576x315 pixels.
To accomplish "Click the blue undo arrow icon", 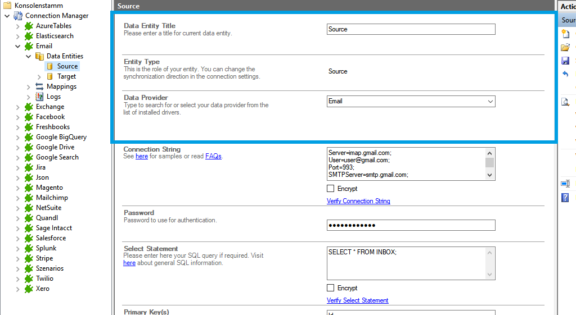I will tap(565, 74).
